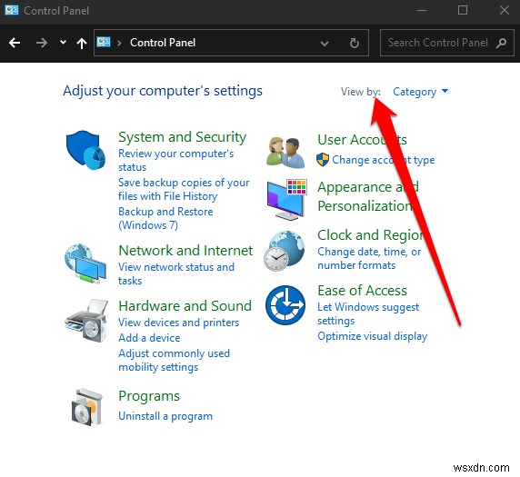Viewport: 520px width, 477px height.
Task: Open the Uninstall a program link
Action: pos(165,416)
